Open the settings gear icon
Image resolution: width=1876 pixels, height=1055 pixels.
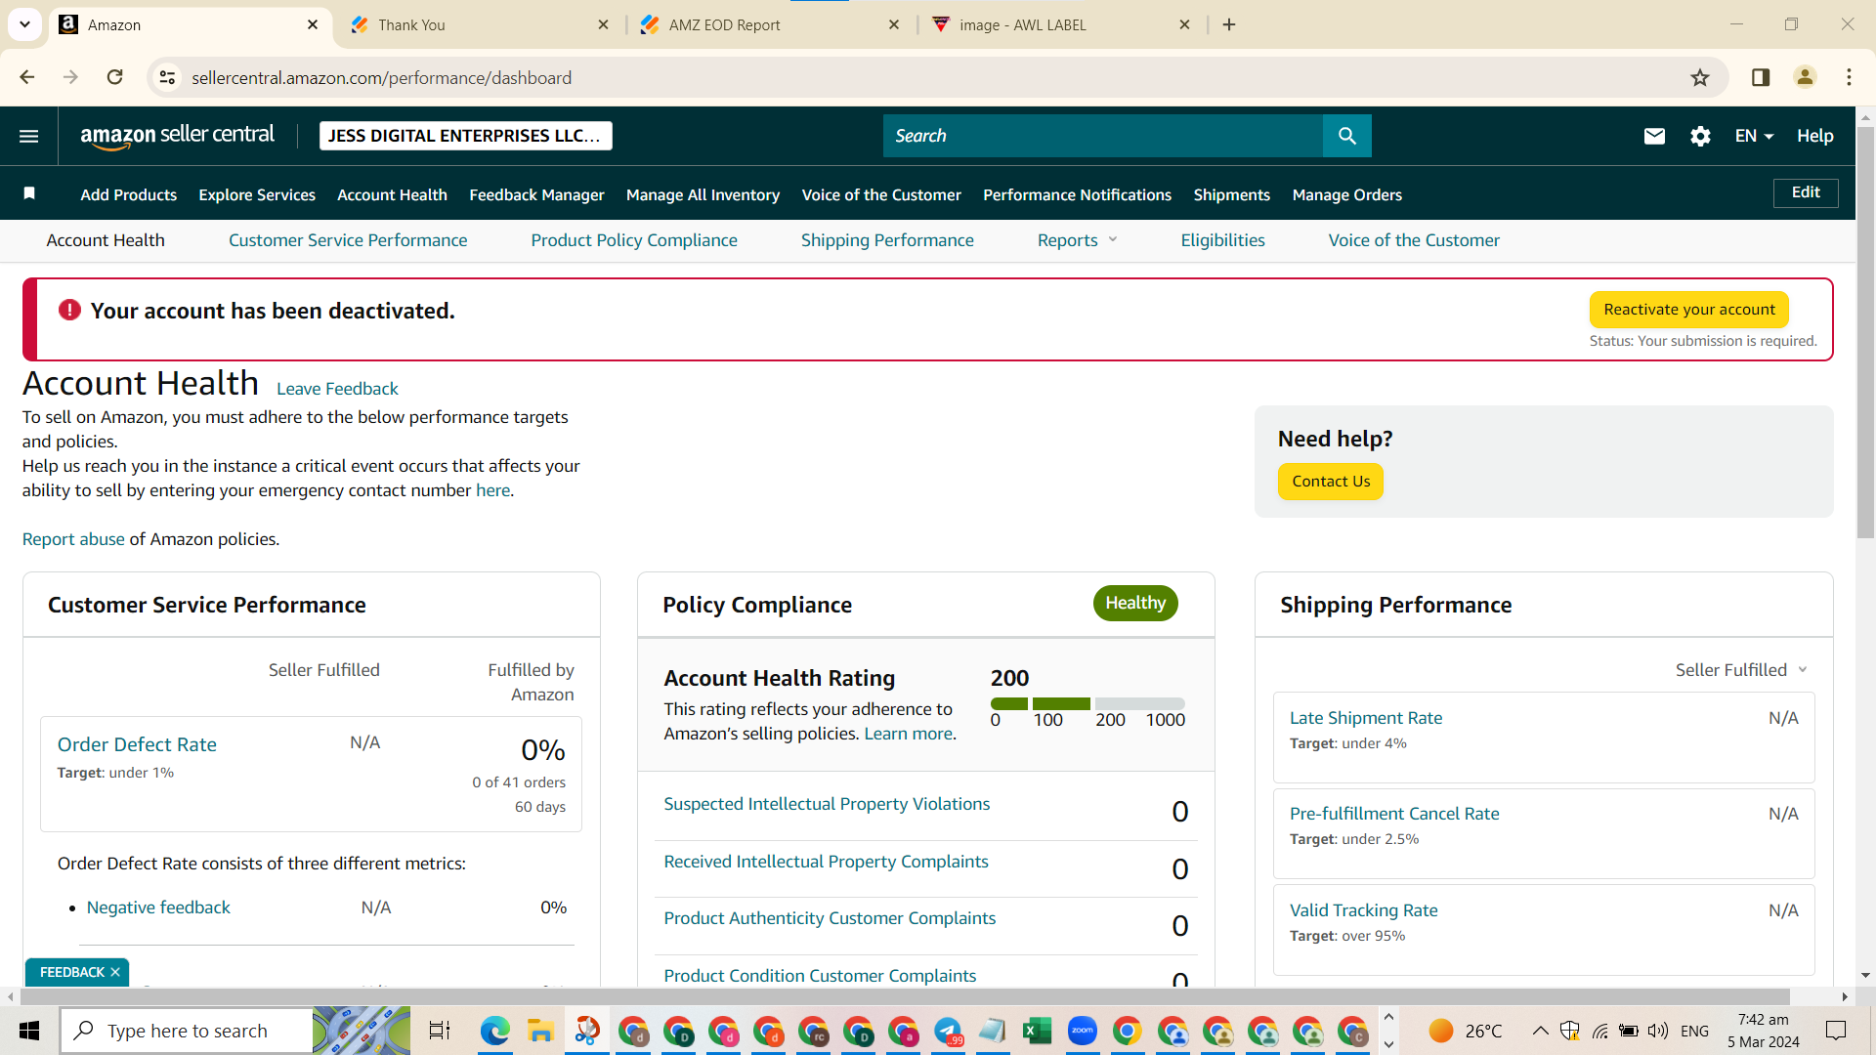pyautogui.click(x=1700, y=136)
